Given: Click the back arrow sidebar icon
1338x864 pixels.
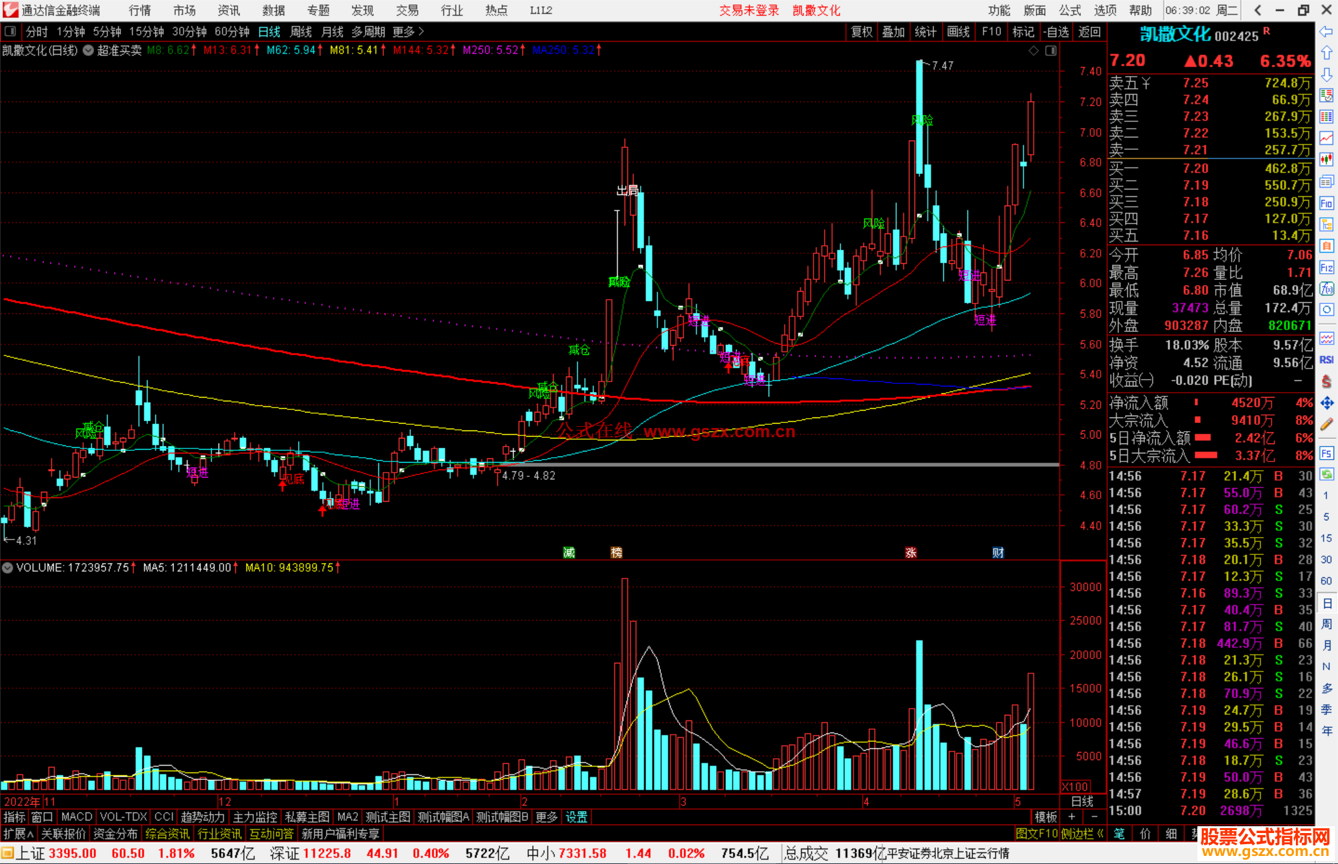Looking at the screenshot, I should [x=1326, y=32].
